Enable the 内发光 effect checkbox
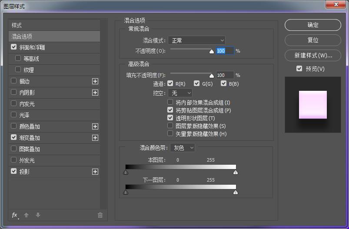349x229 pixels. pyautogui.click(x=14, y=103)
